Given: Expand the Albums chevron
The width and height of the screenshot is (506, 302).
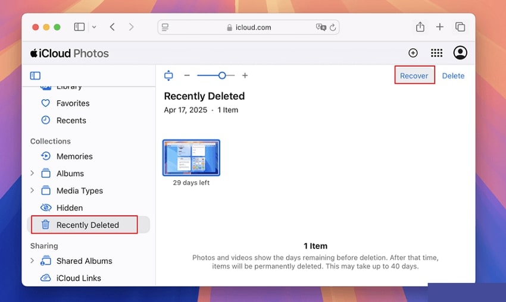Looking at the screenshot, I should pos(32,173).
